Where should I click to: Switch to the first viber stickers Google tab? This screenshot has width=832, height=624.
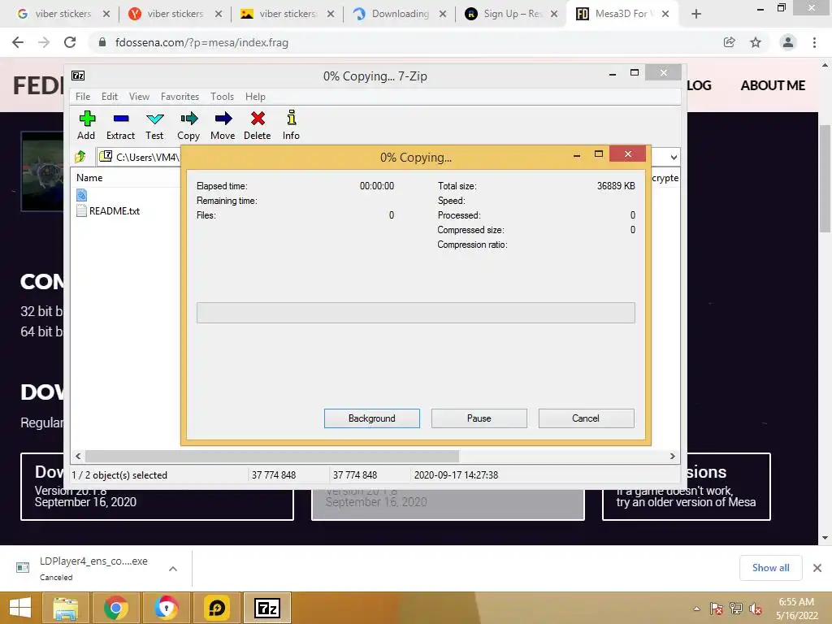click(63, 14)
